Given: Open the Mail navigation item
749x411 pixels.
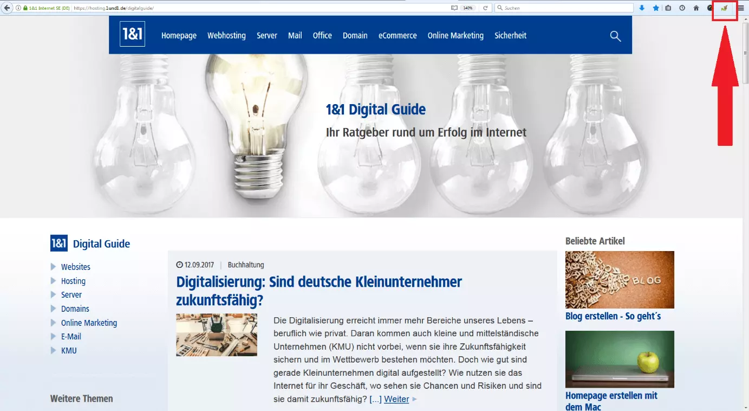Looking at the screenshot, I should [295, 35].
